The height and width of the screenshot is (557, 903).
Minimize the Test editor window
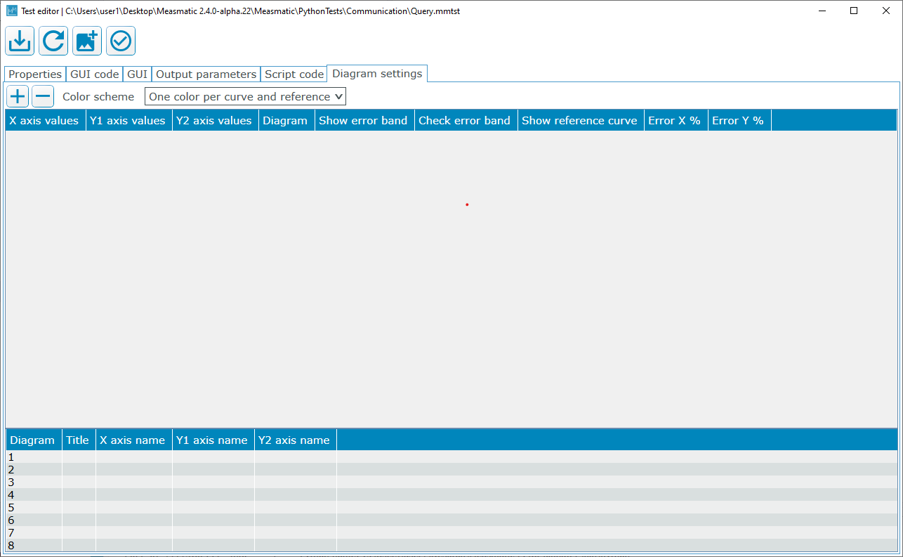[x=822, y=11]
